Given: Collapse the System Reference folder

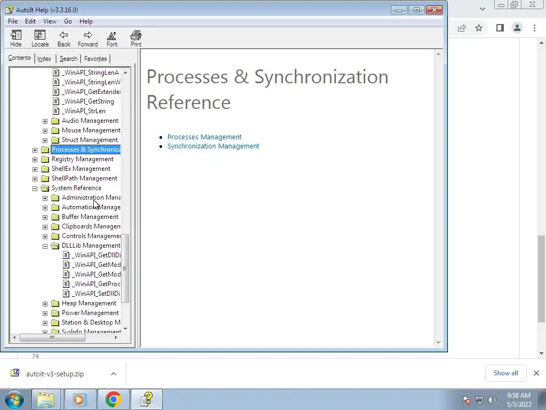Looking at the screenshot, I should (35, 188).
